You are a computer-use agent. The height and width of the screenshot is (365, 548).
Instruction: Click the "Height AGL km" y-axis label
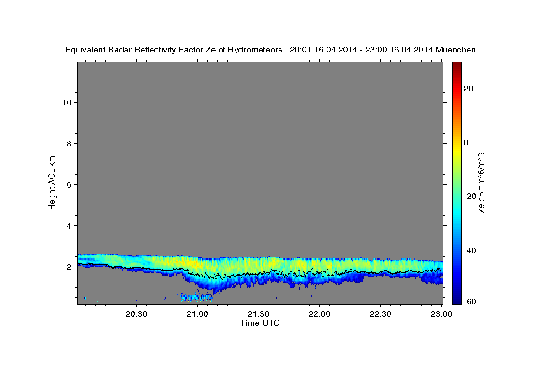(x=52, y=182)
